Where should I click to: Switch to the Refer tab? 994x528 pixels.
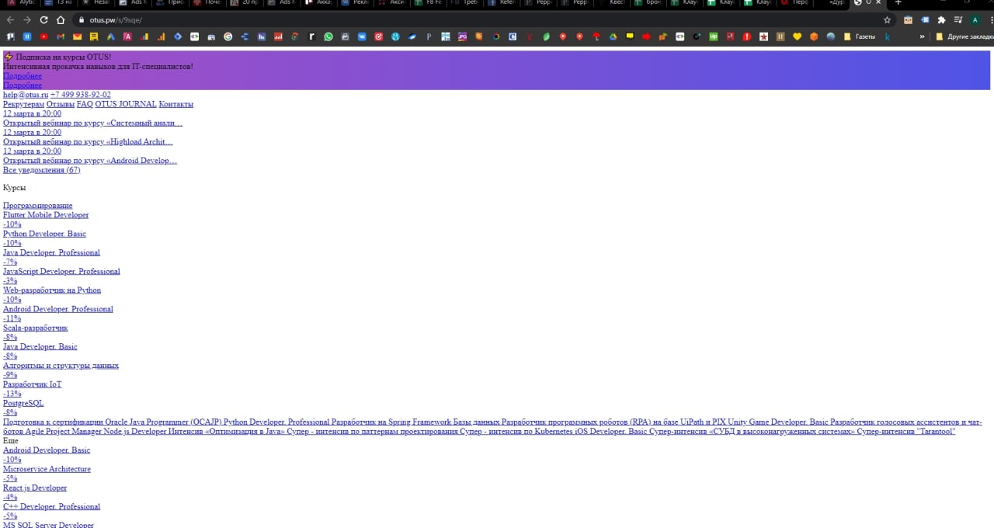click(x=501, y=3)
